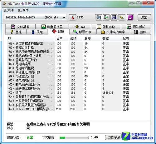Switch to the 错误扫描 tab
Viewport: 156px width, 144px height.
(83, 32)
